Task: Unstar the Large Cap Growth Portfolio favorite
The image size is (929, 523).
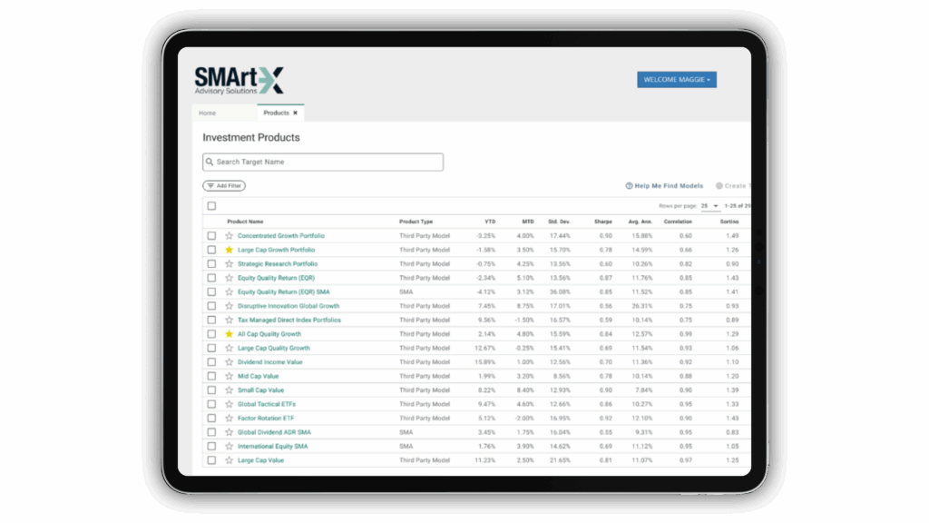Action: [x=230, y=250]
